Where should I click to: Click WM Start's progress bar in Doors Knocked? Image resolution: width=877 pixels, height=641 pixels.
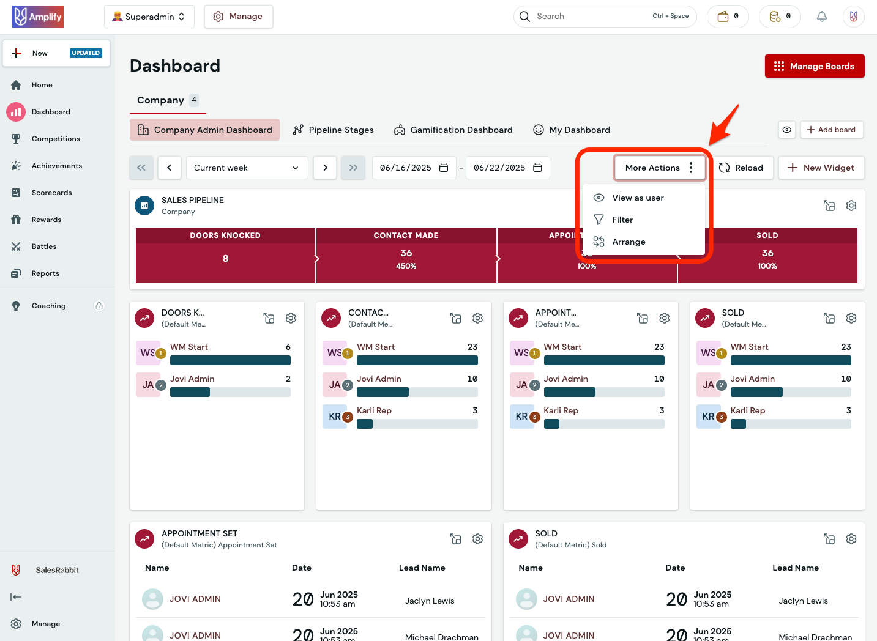click(x=230, y=360)
